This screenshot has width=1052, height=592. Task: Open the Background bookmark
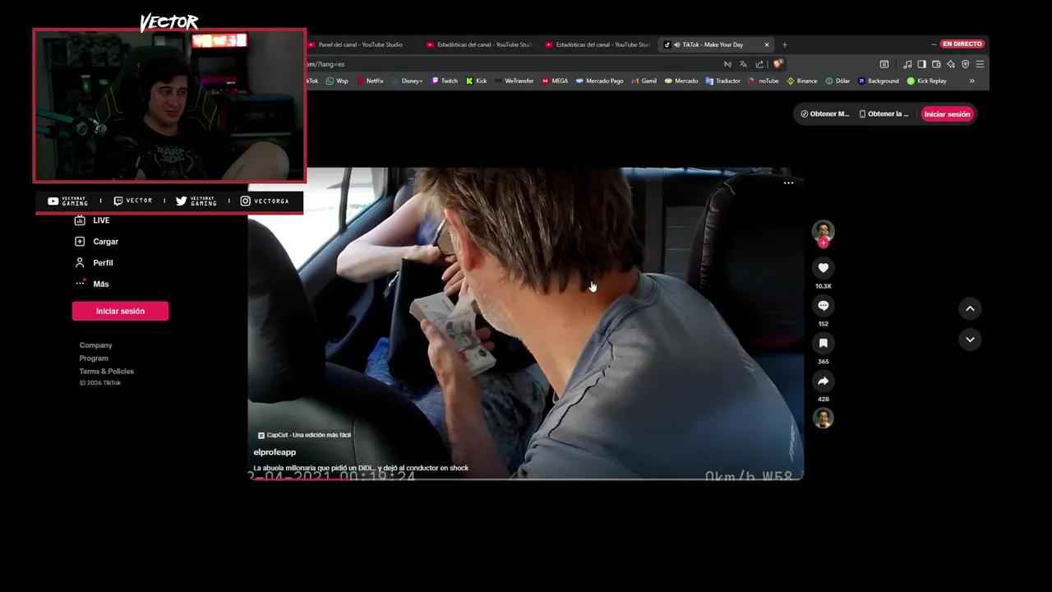tap(879, 81)
